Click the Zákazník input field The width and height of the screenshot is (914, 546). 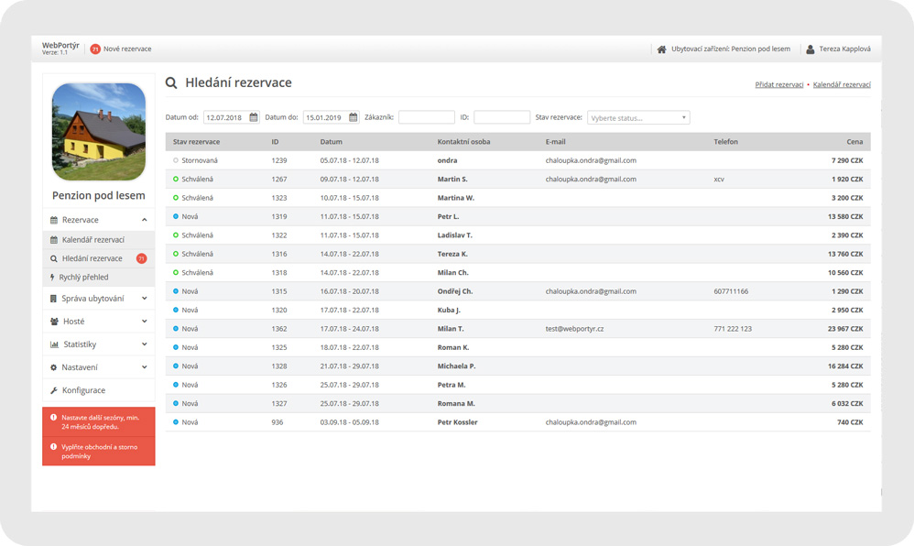[x=426, y=117]
